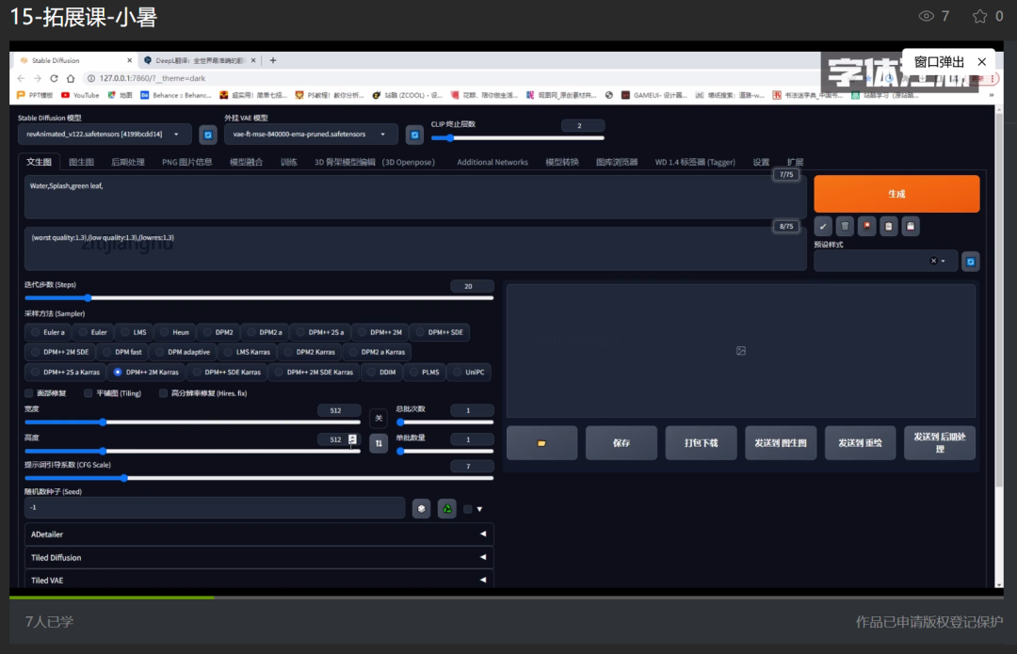The image size is (1017, 654).
Task: Click the 发送到后期处理 button
Action: click(940, 443)
